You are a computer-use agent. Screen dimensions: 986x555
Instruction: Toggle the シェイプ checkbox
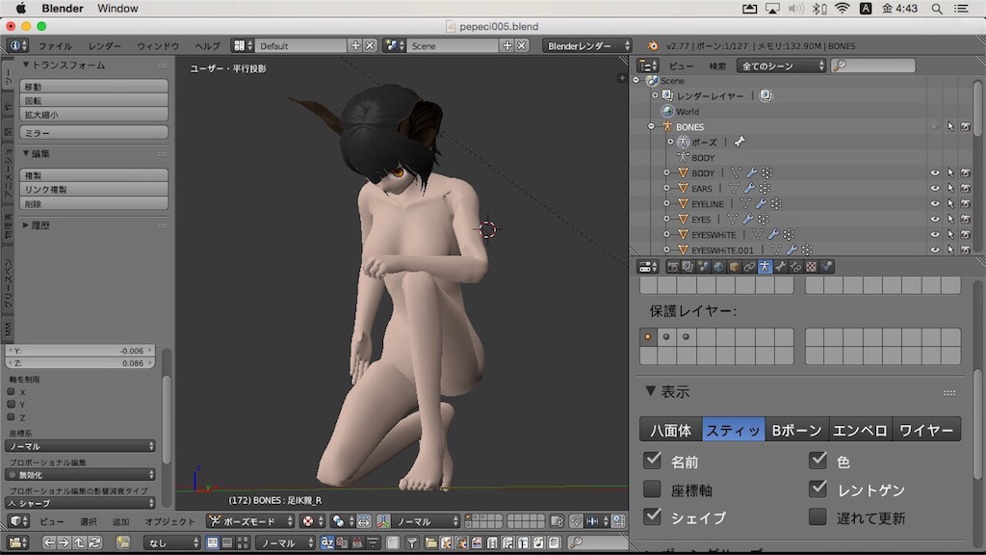click(x=653, y=516)
